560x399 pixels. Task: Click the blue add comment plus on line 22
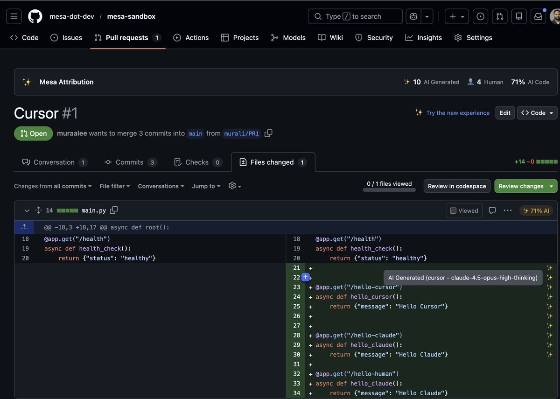point(305,277)
